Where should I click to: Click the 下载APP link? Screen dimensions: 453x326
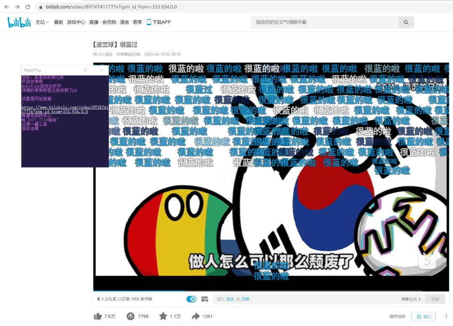click(x=161, y=22)
